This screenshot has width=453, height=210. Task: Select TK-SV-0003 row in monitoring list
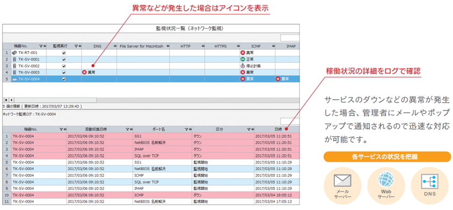(151, 72)
